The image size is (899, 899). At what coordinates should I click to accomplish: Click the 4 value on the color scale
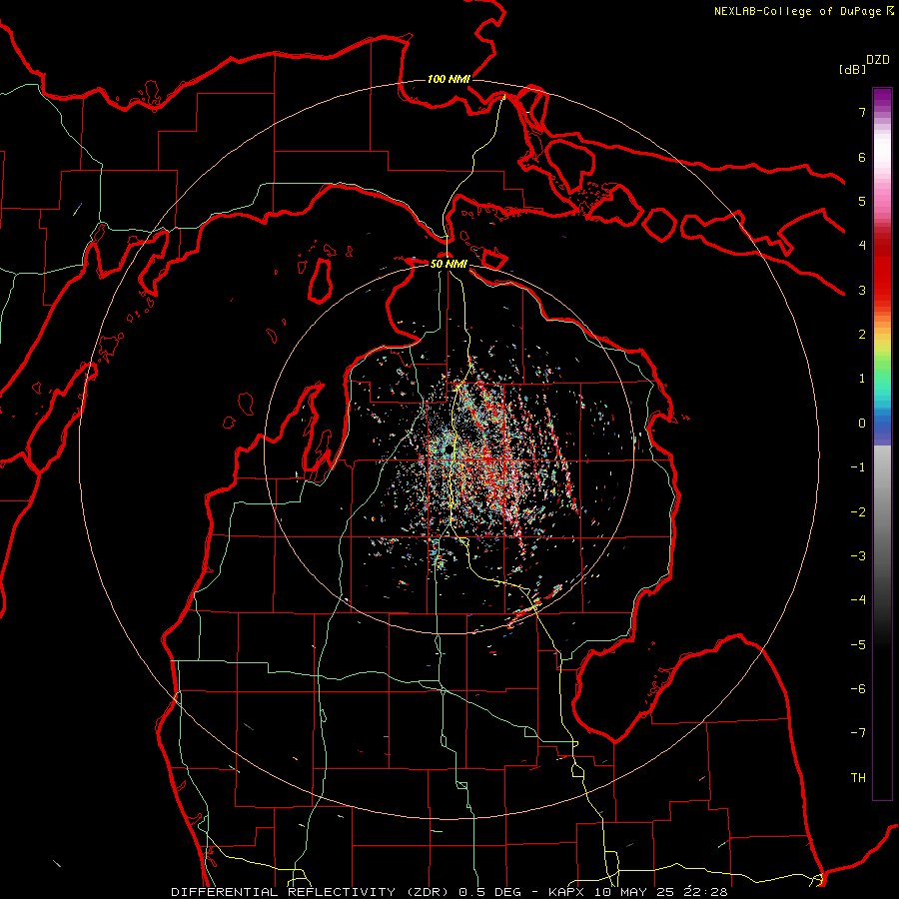pyautogui.click(x=862, y=246)
